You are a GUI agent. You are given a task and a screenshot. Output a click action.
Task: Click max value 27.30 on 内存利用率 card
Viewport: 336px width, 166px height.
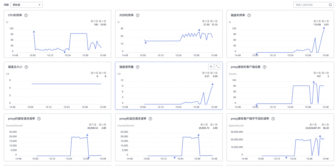(x=206, y=25)
